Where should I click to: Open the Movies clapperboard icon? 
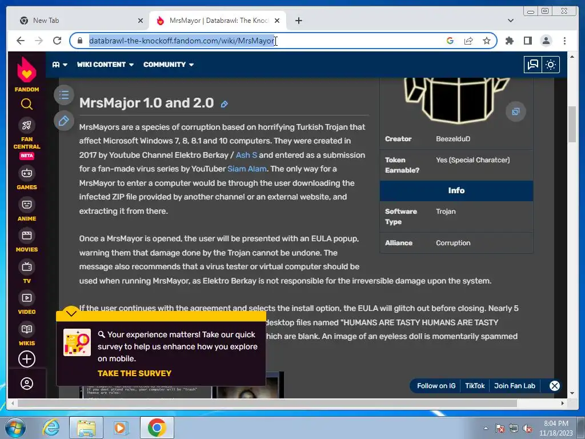point(26,236)
